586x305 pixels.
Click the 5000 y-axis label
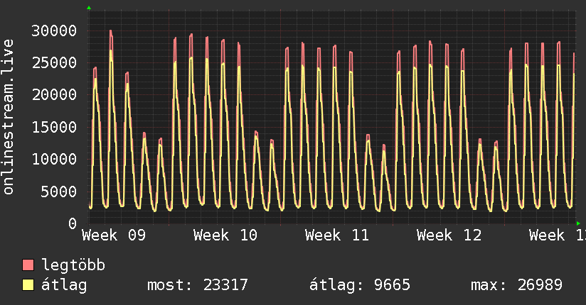click(x=59, y=192)
